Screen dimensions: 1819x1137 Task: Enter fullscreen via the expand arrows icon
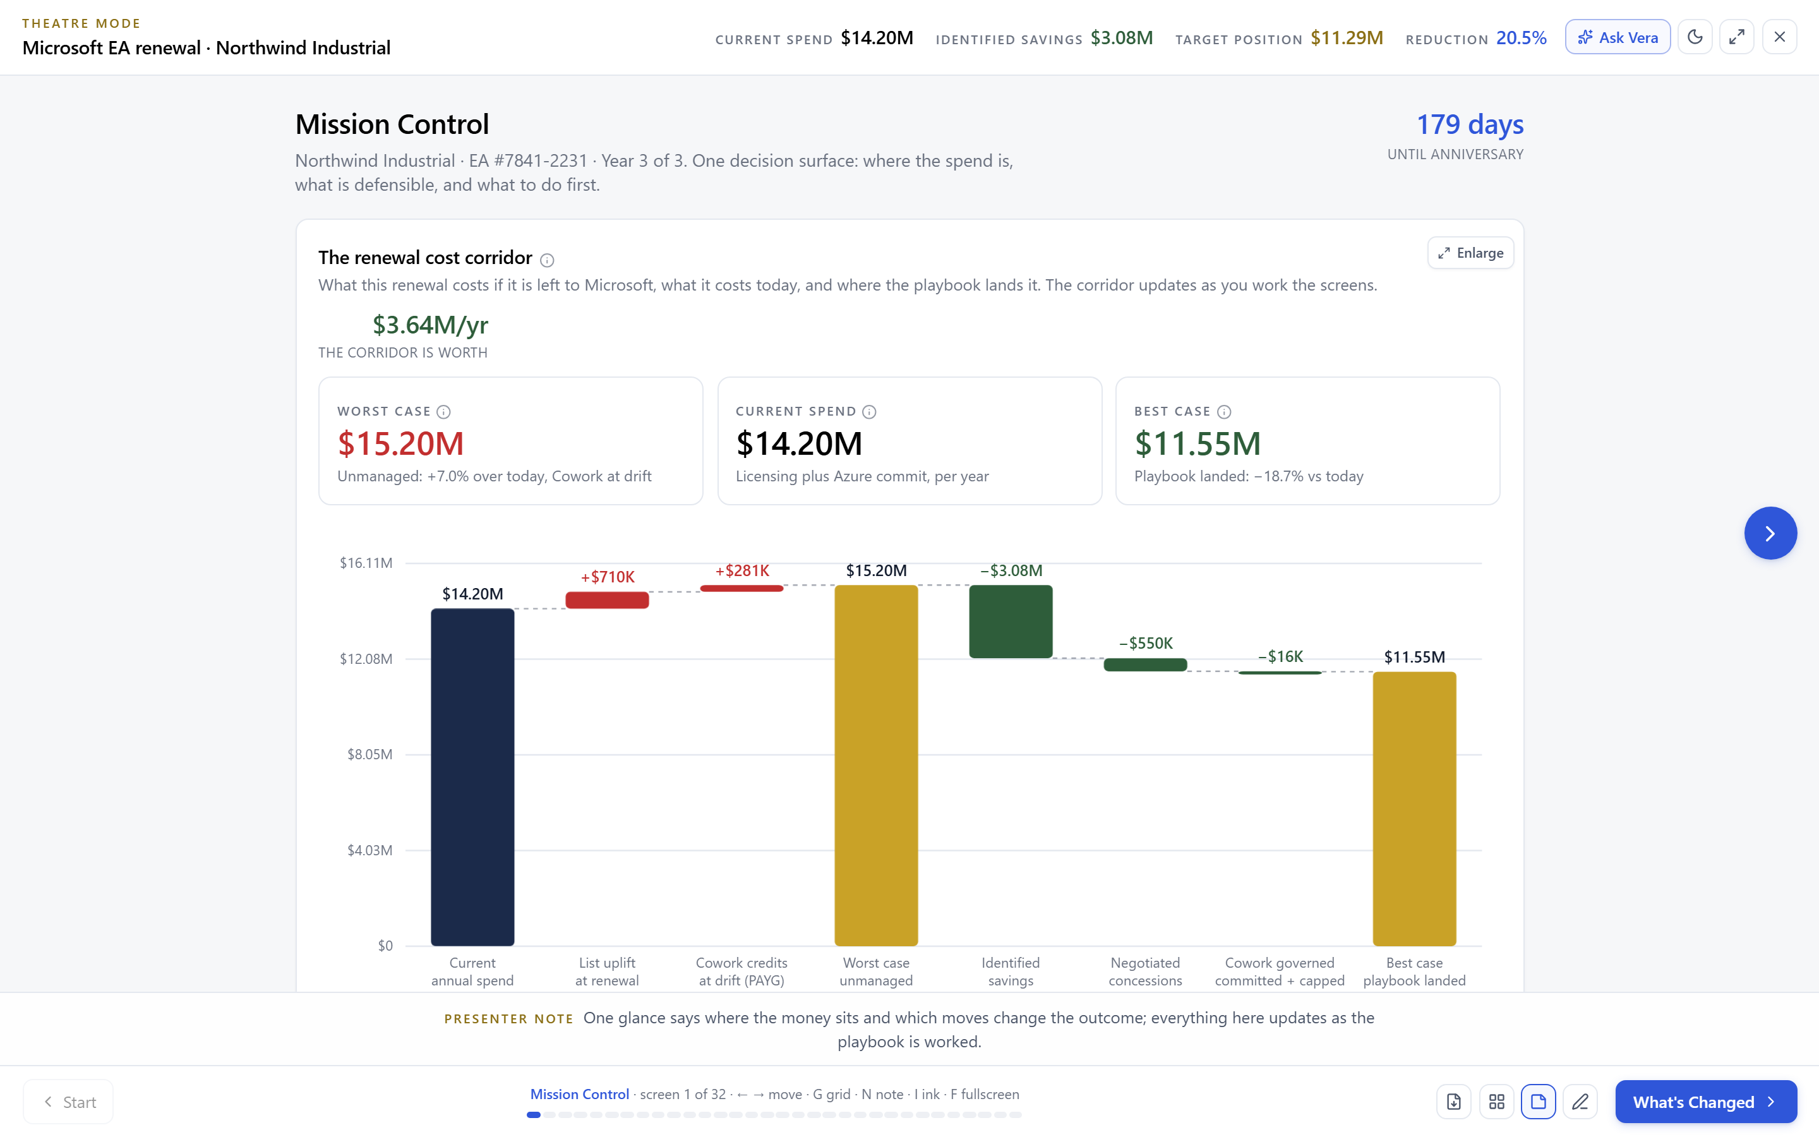[1736, 37]
